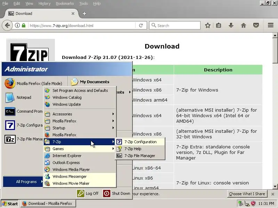Click the Outlook Express icon
Viewport: 278px width, 208px height.
click(47, 163)
